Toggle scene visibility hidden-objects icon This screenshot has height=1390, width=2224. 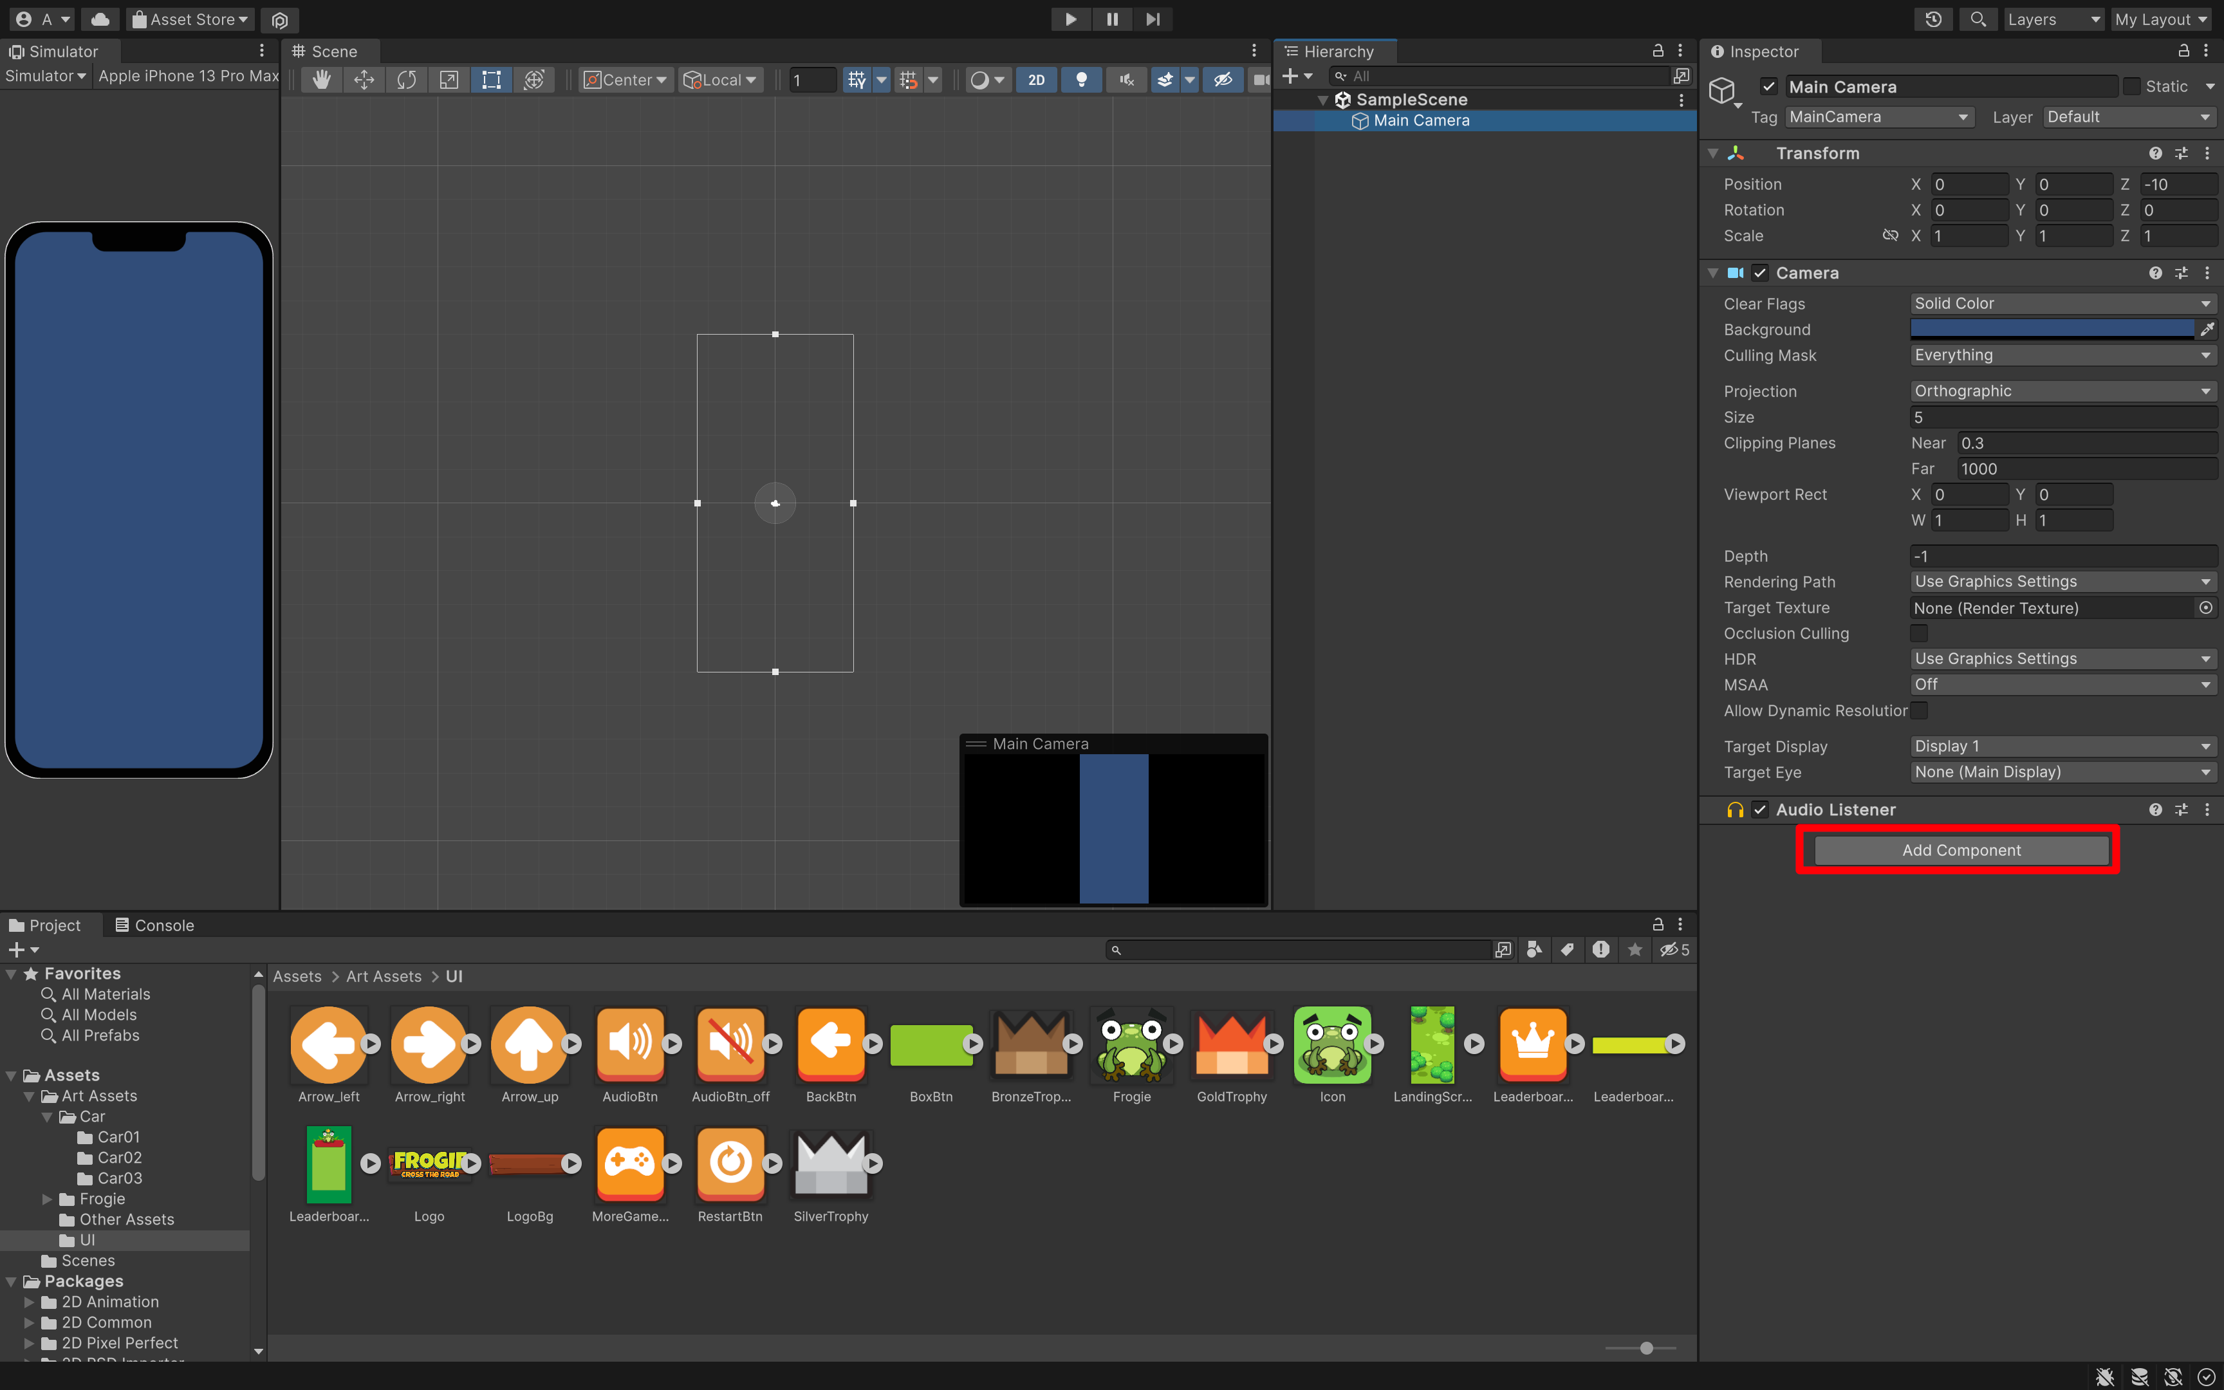[1223, 80]
